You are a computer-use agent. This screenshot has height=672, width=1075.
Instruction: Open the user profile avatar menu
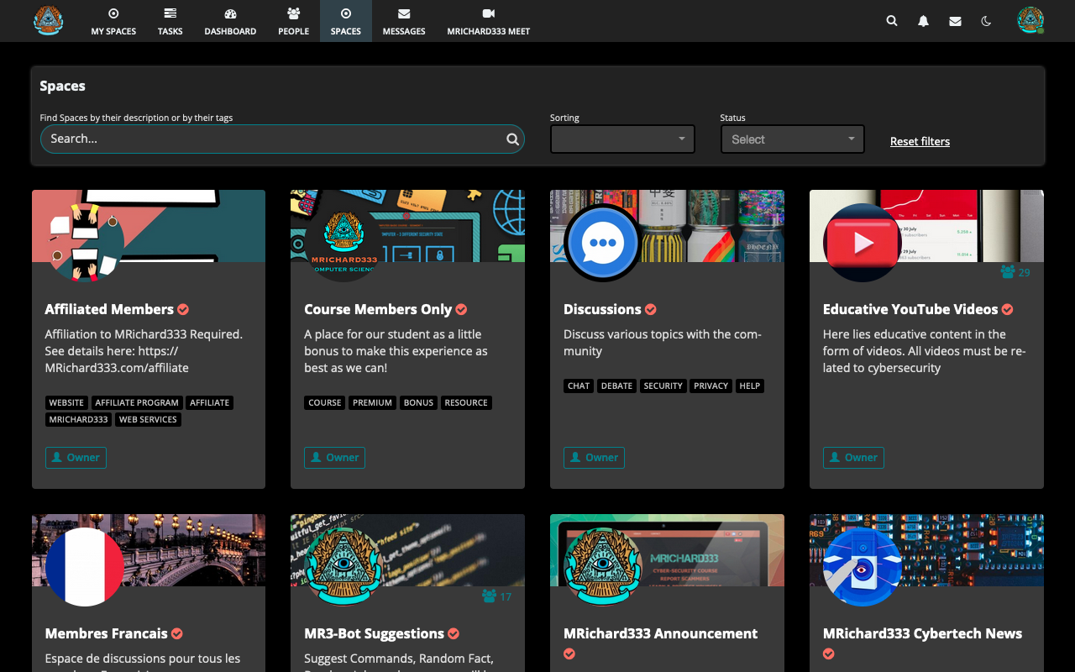point(1030,20)
